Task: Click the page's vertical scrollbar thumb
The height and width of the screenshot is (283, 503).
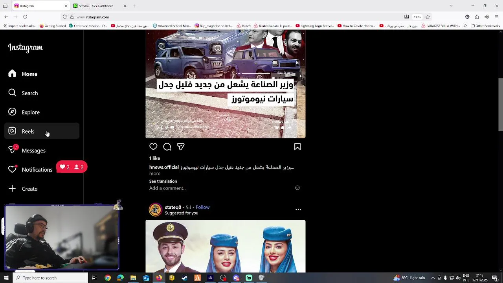Action: coord(501,105)
